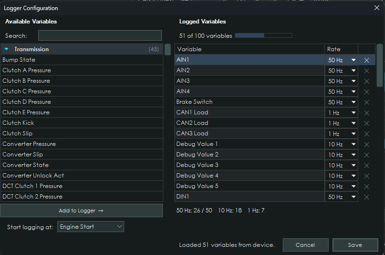385x255 pixels.
Task: Remove DIN1 from logged variables
Action: click(x=366, y=197)
